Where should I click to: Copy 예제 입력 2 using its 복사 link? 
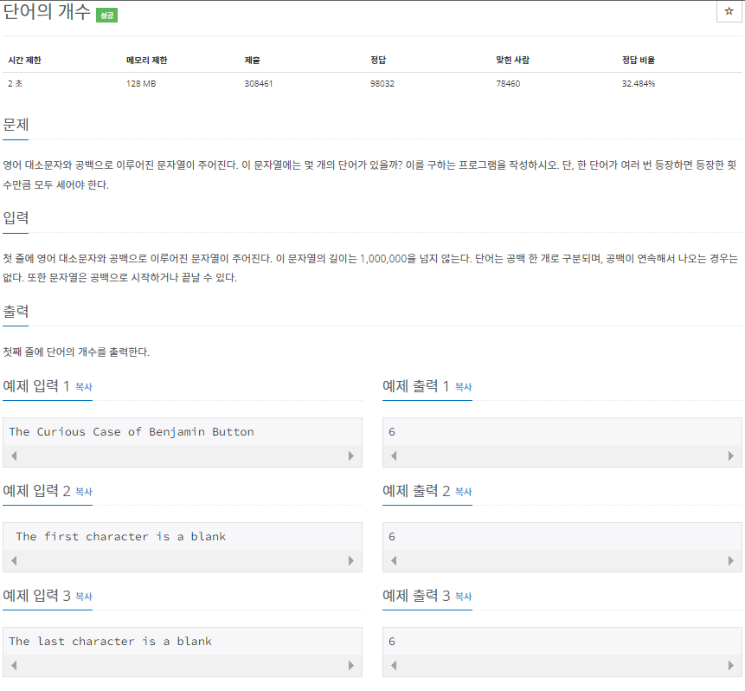coord(84,492)
